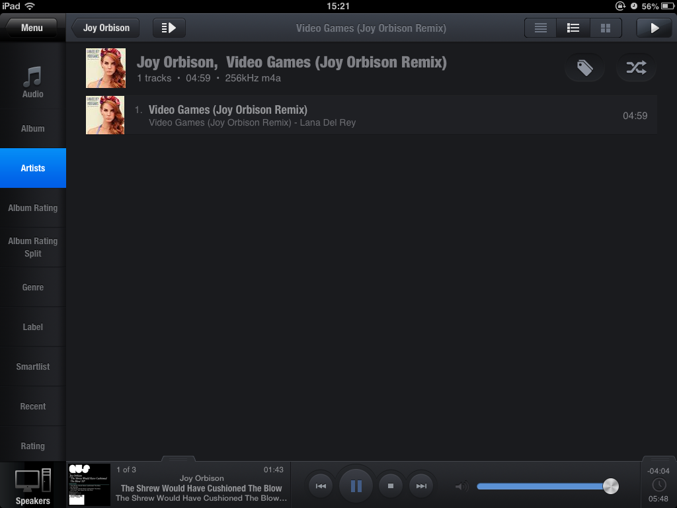
Task: Tap the Joy Orbison artist name in player
Action: (202, 478)
